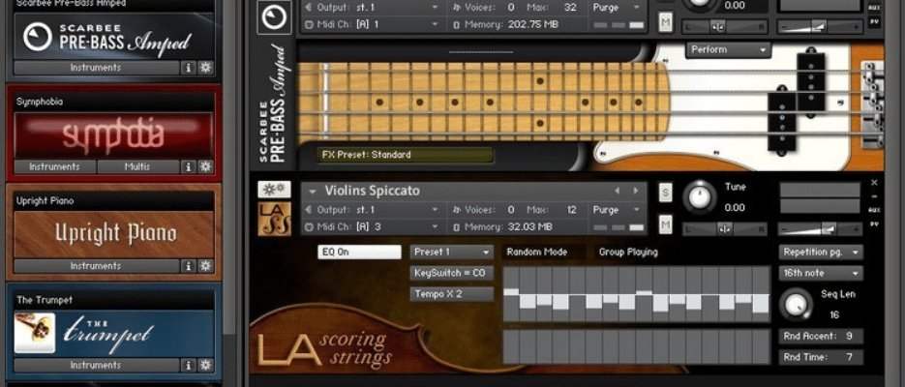This screenshot has height=387, width=905.
Task: Click the Seq Len knob
Action: coord(795,303)
